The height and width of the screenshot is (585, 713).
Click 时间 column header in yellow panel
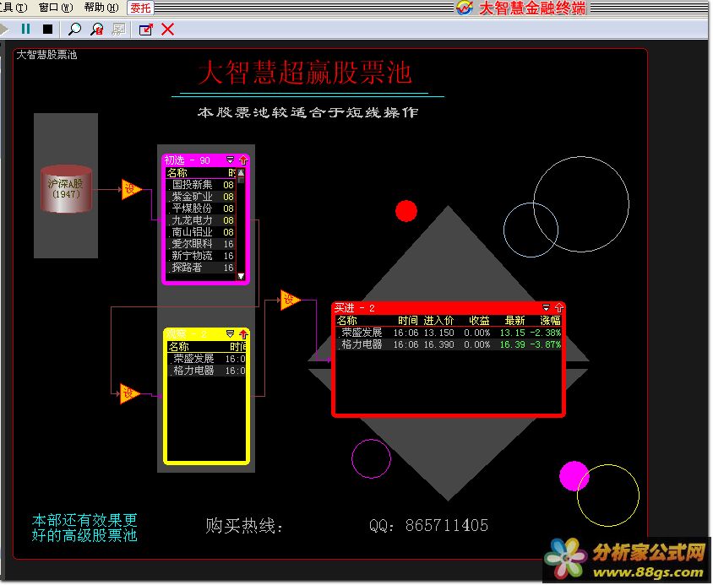(x=238, y=347)
